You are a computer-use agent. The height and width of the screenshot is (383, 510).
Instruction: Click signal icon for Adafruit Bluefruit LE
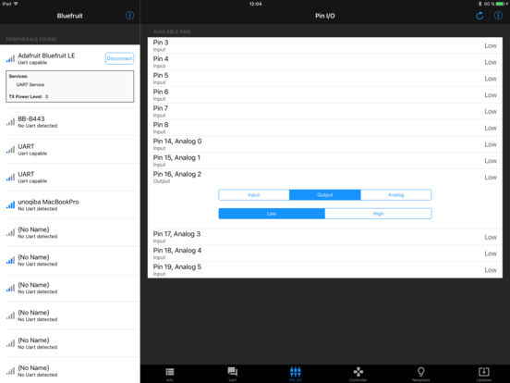coord(10,58)
